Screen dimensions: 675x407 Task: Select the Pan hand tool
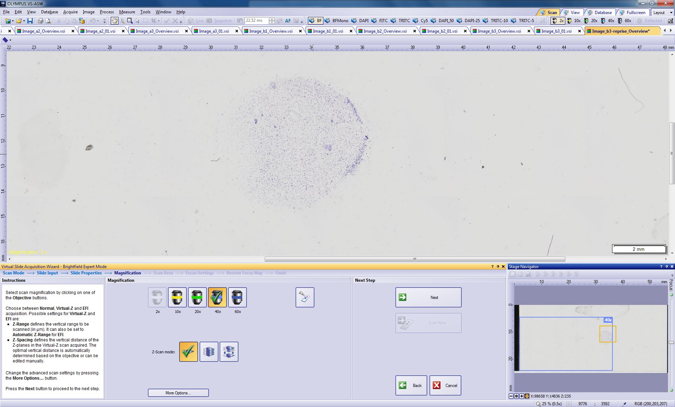(115, 21)
